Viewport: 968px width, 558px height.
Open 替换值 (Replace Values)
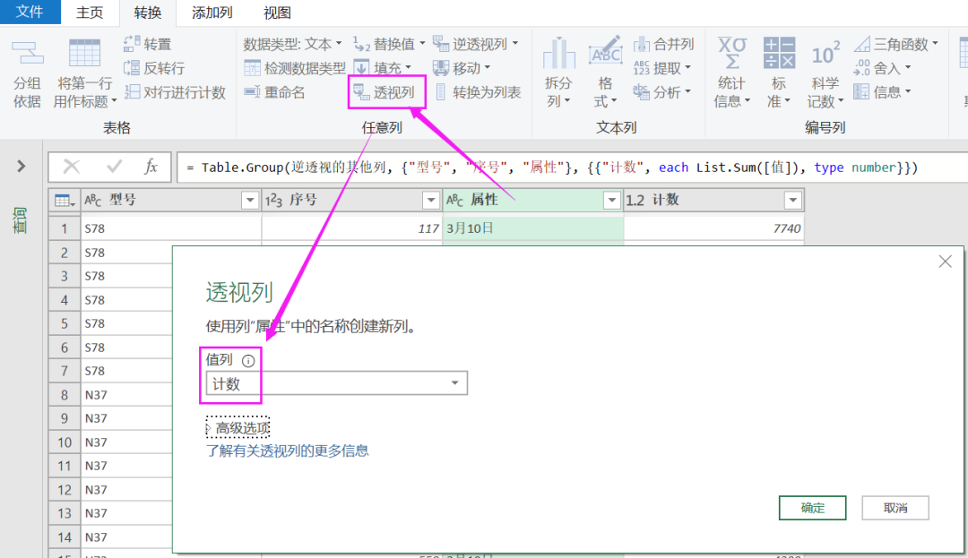click(389, 44)
